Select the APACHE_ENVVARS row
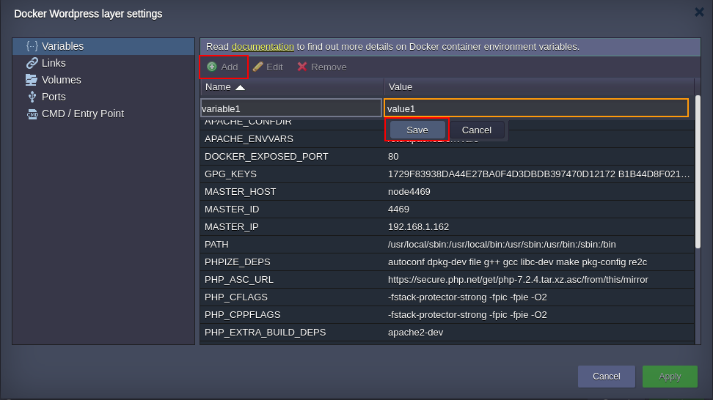This screenshot has width=713, height=400. point(447,139)
